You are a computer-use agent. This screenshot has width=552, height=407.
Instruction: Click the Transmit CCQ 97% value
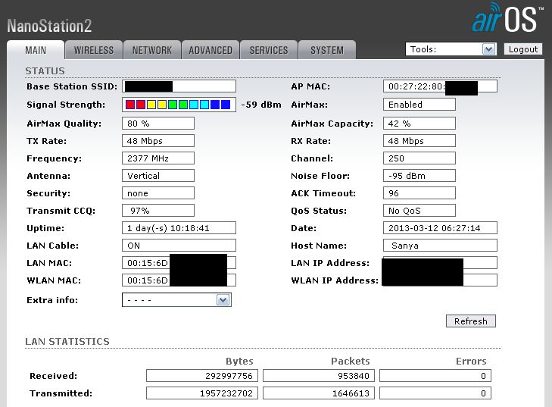point(158,211)
